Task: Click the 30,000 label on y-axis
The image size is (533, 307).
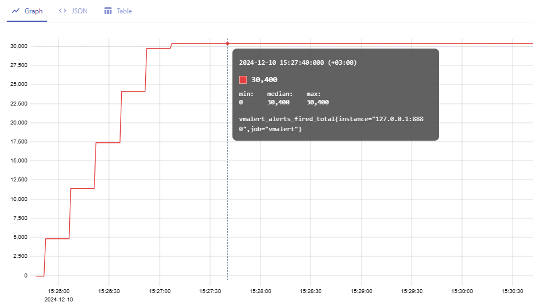Action: [x=18, y=46]
